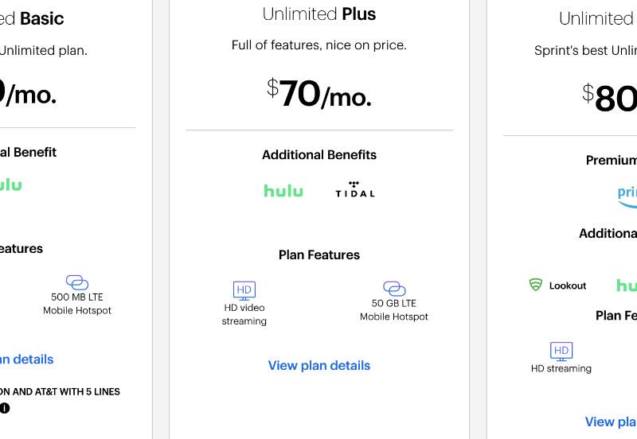
Task: Click the $70/mo. price text
Action: [318, 94]
